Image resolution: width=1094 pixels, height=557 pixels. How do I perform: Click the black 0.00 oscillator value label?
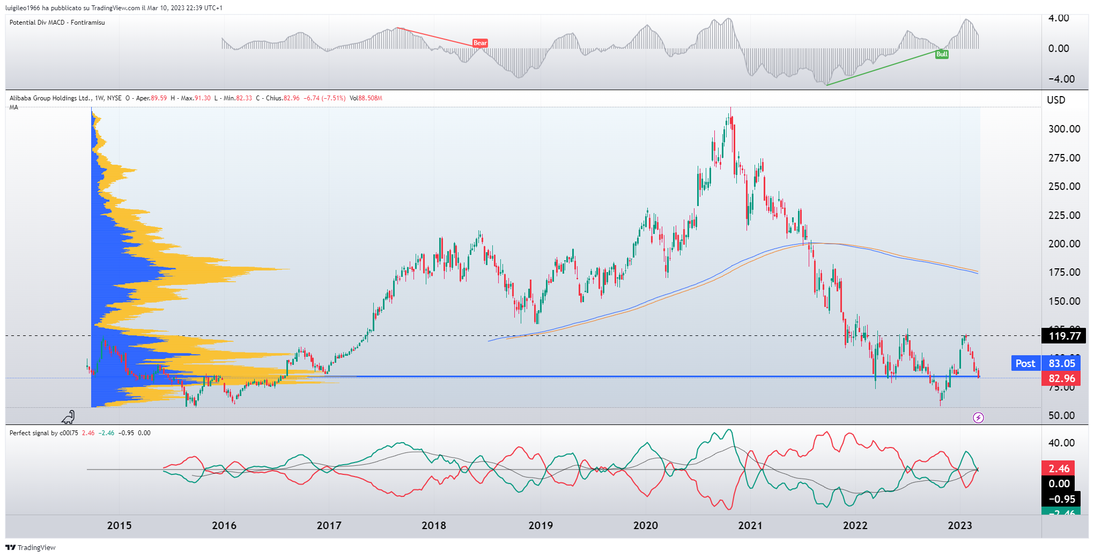tap(1059, 483)
